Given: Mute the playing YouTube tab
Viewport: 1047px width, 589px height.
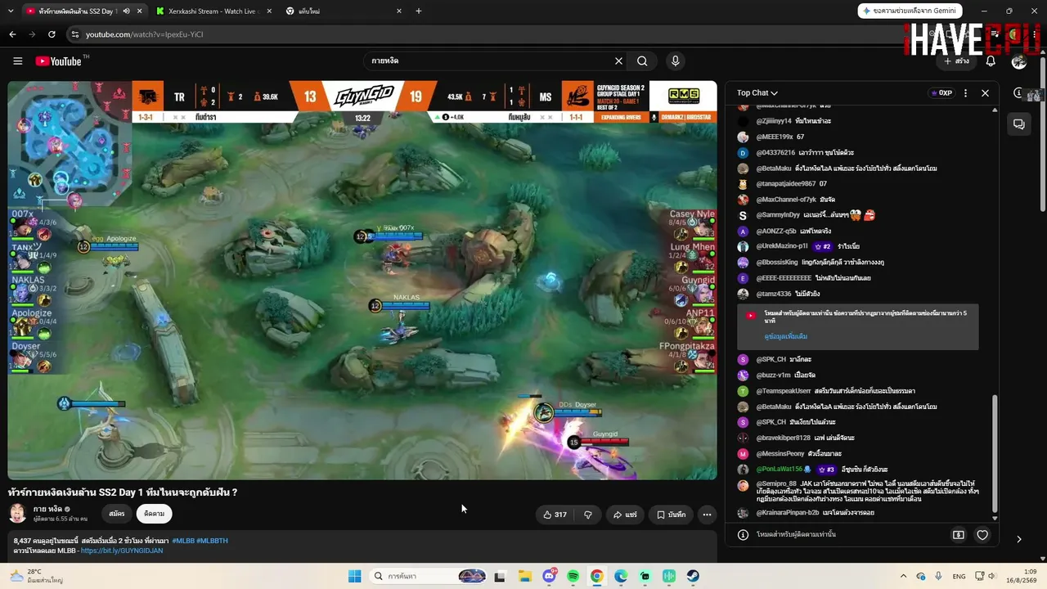Looking at the screenshot, I should coord(126,11).
